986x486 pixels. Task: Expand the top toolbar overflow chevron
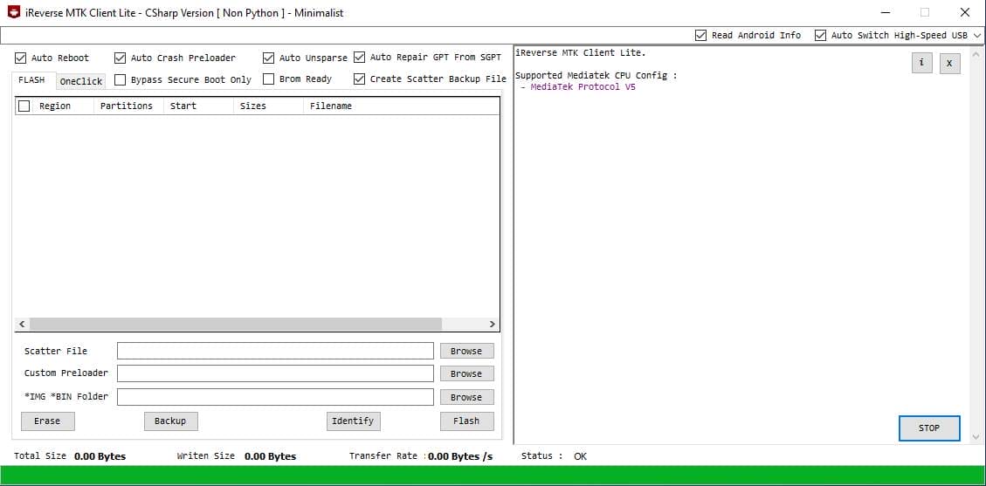click(x=977, y=36)
